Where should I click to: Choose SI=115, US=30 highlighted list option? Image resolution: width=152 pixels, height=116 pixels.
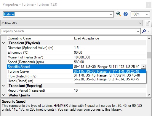click(x=109, y=71)
